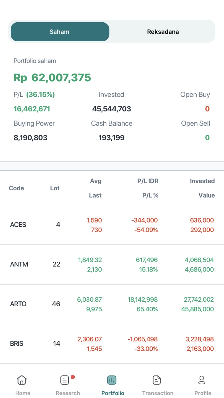Sort holdings by Code column header
The width and height of the screenshot is (224, 398).
[x=16, y=188]
